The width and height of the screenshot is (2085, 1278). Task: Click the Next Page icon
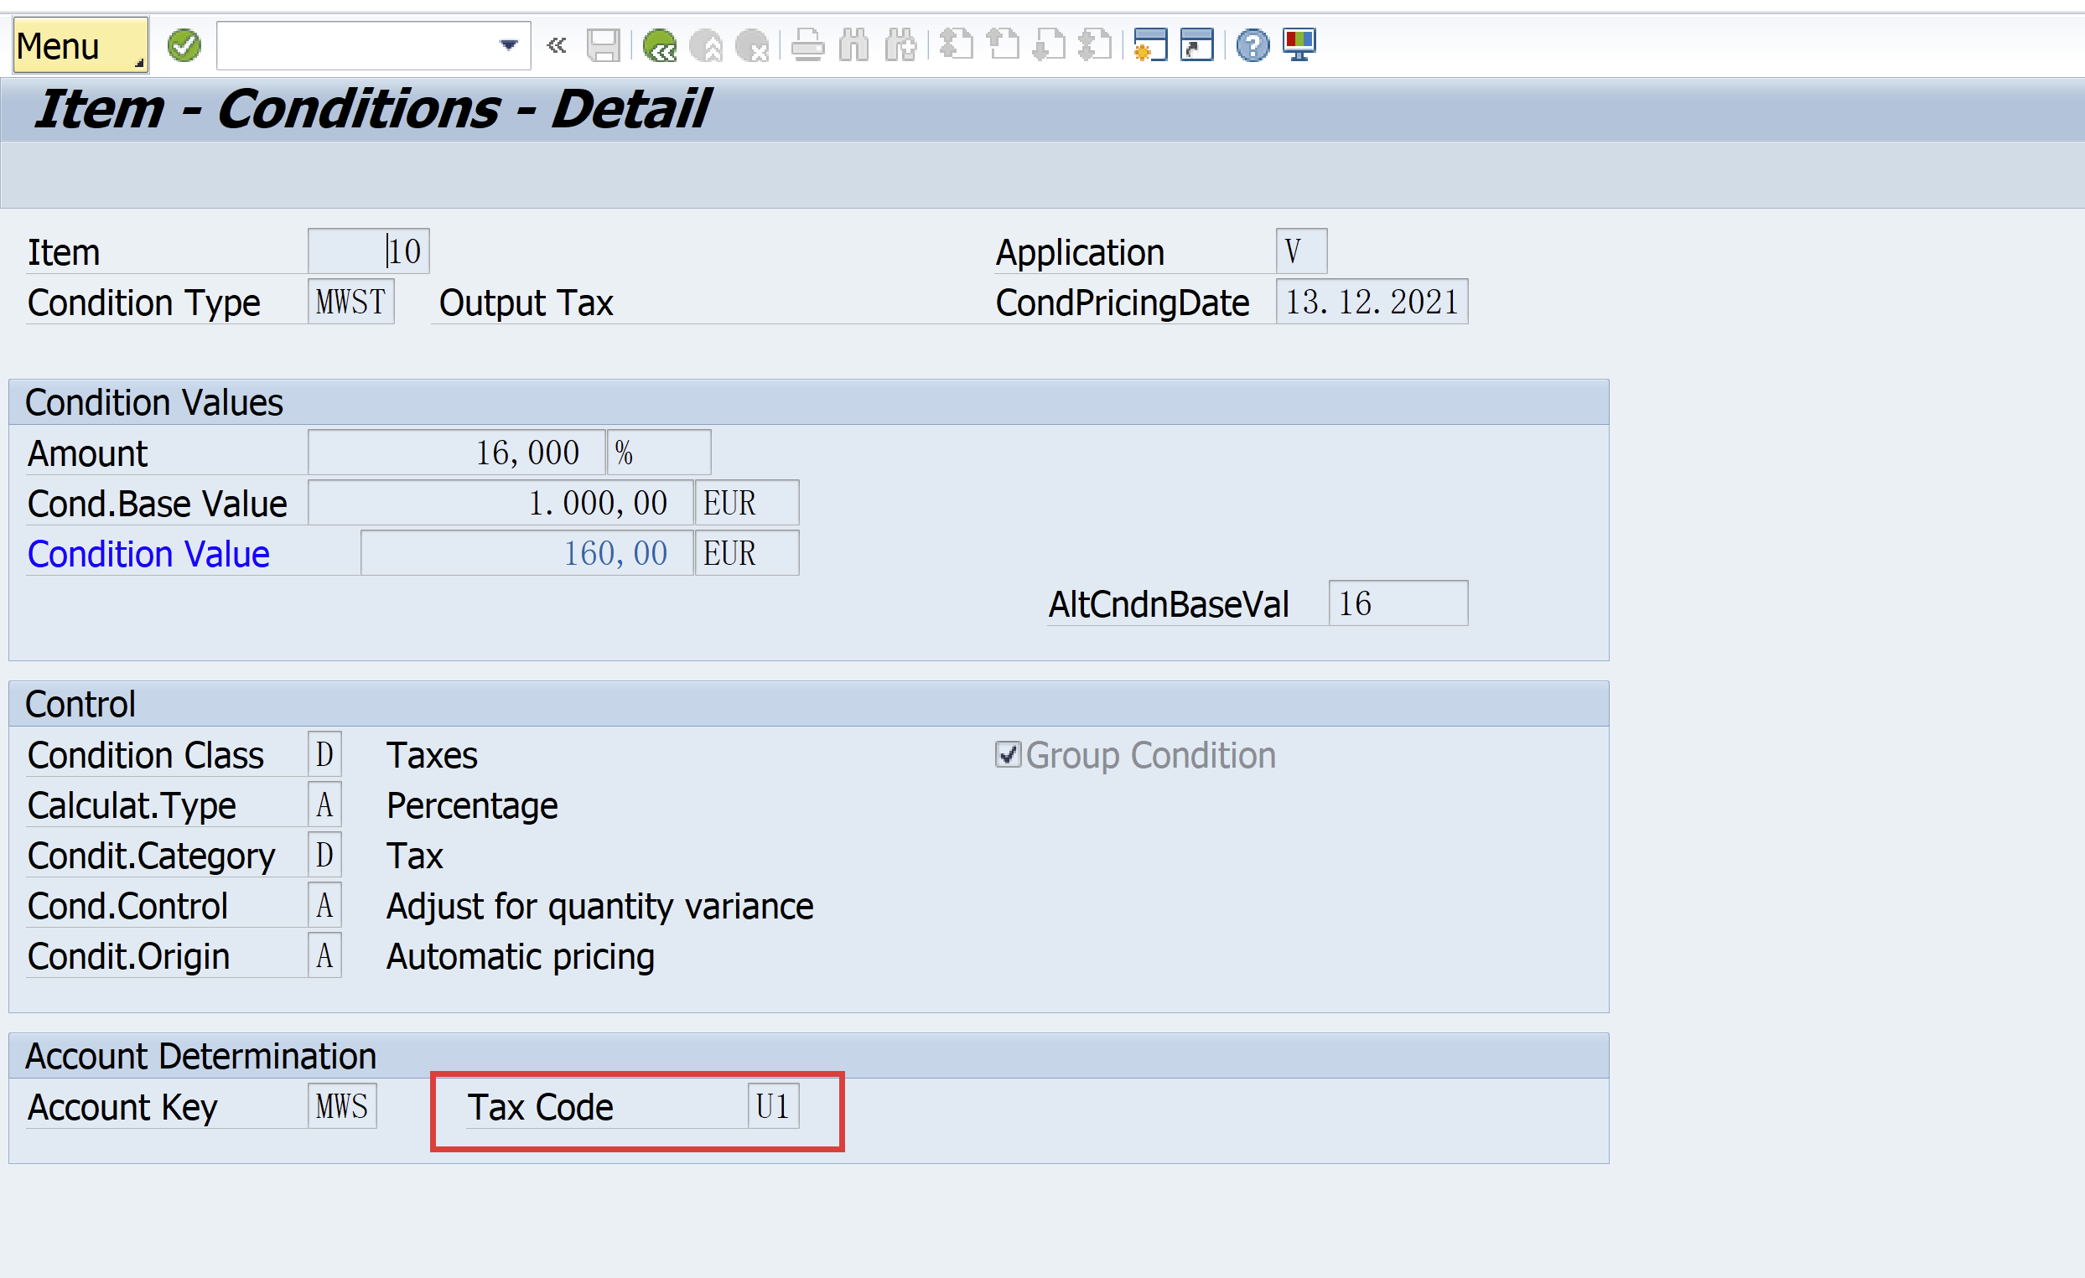pyautogui.click(x=1050, y=46)
